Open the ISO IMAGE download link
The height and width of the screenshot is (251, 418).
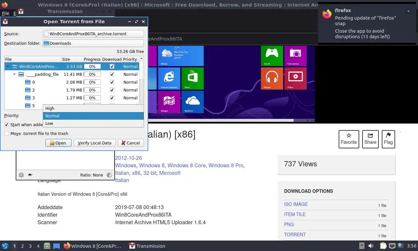pos(296,204)
